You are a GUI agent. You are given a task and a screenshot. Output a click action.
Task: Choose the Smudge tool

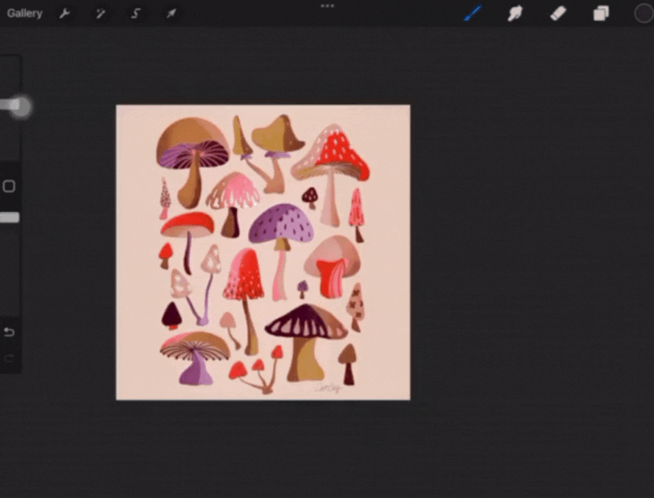[x=515, y=12]
